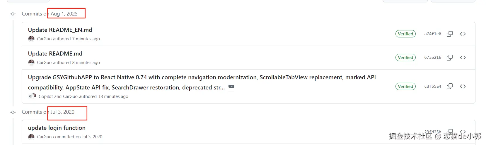
Task: Open the Update README.md commit
Action: point(55,53)
